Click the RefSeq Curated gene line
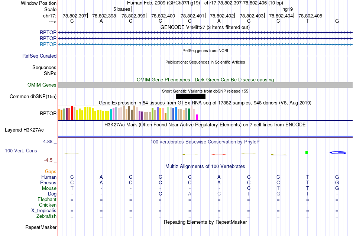This screenshot has height=236, width=353. pyautogui.click(x=205, y=56)
